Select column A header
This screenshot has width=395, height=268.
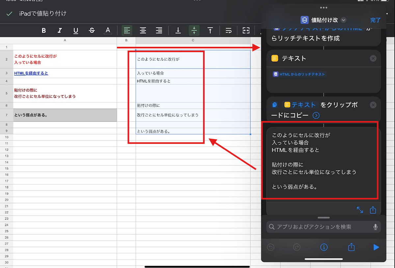click(65, 40)
